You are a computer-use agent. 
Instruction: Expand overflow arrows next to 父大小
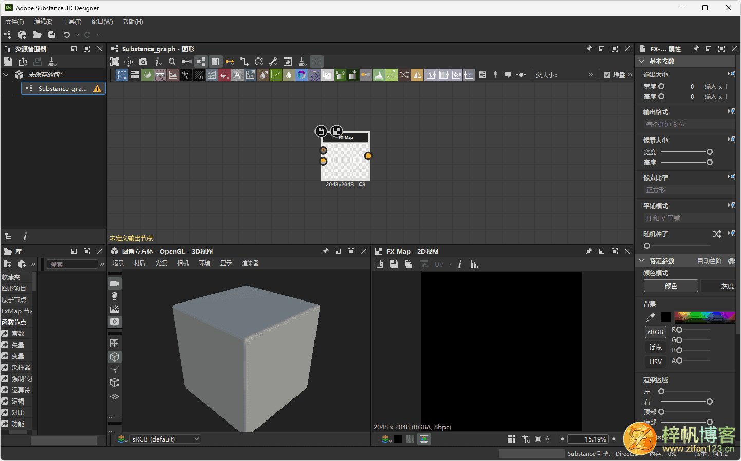(x=591, y=75)
